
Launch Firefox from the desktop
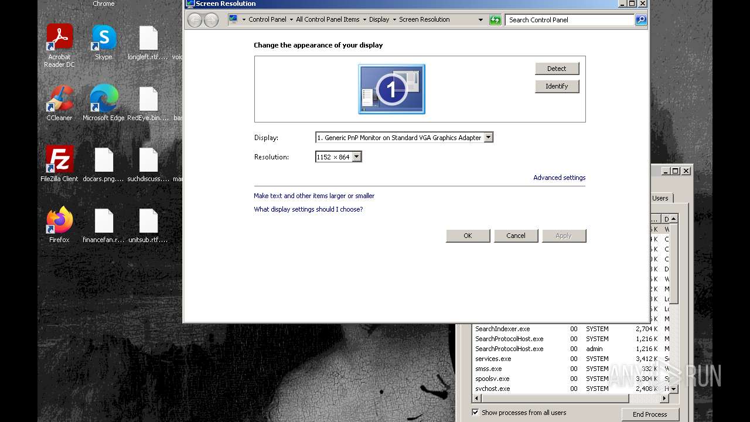(59, 225)
